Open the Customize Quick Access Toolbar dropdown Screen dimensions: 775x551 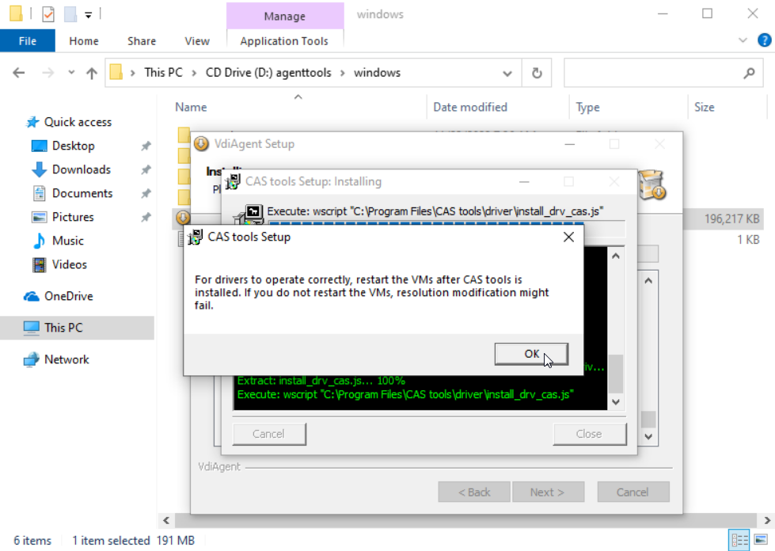[x=88, y=15]
